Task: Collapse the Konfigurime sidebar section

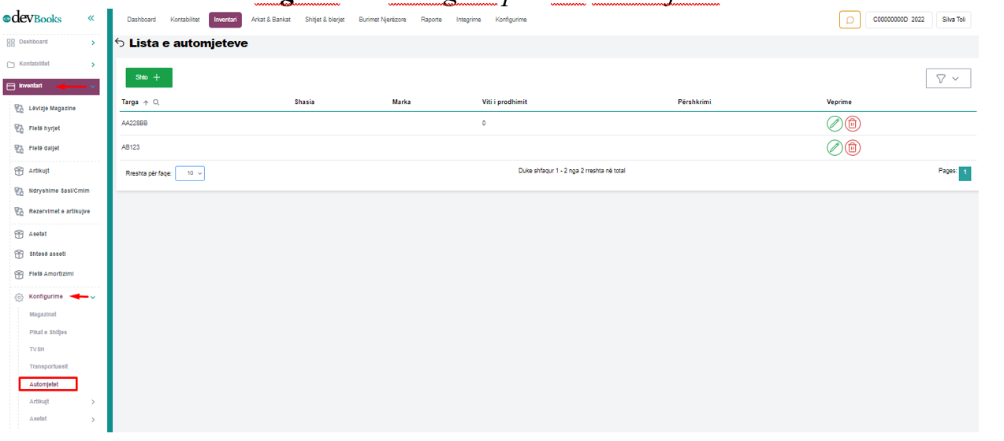Action: point(93,297)
